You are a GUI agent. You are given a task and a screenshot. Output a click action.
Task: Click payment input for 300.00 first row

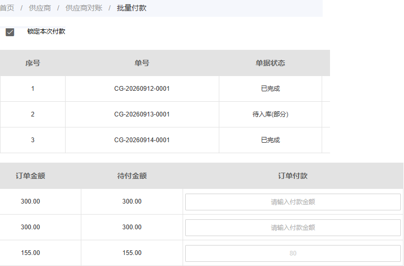click(293, 202)
